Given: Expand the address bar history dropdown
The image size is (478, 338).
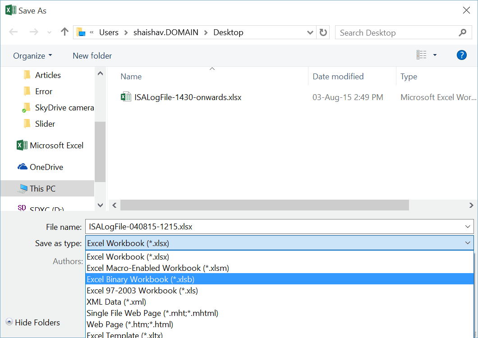Looking at the screenshot, I should point(310,32).
